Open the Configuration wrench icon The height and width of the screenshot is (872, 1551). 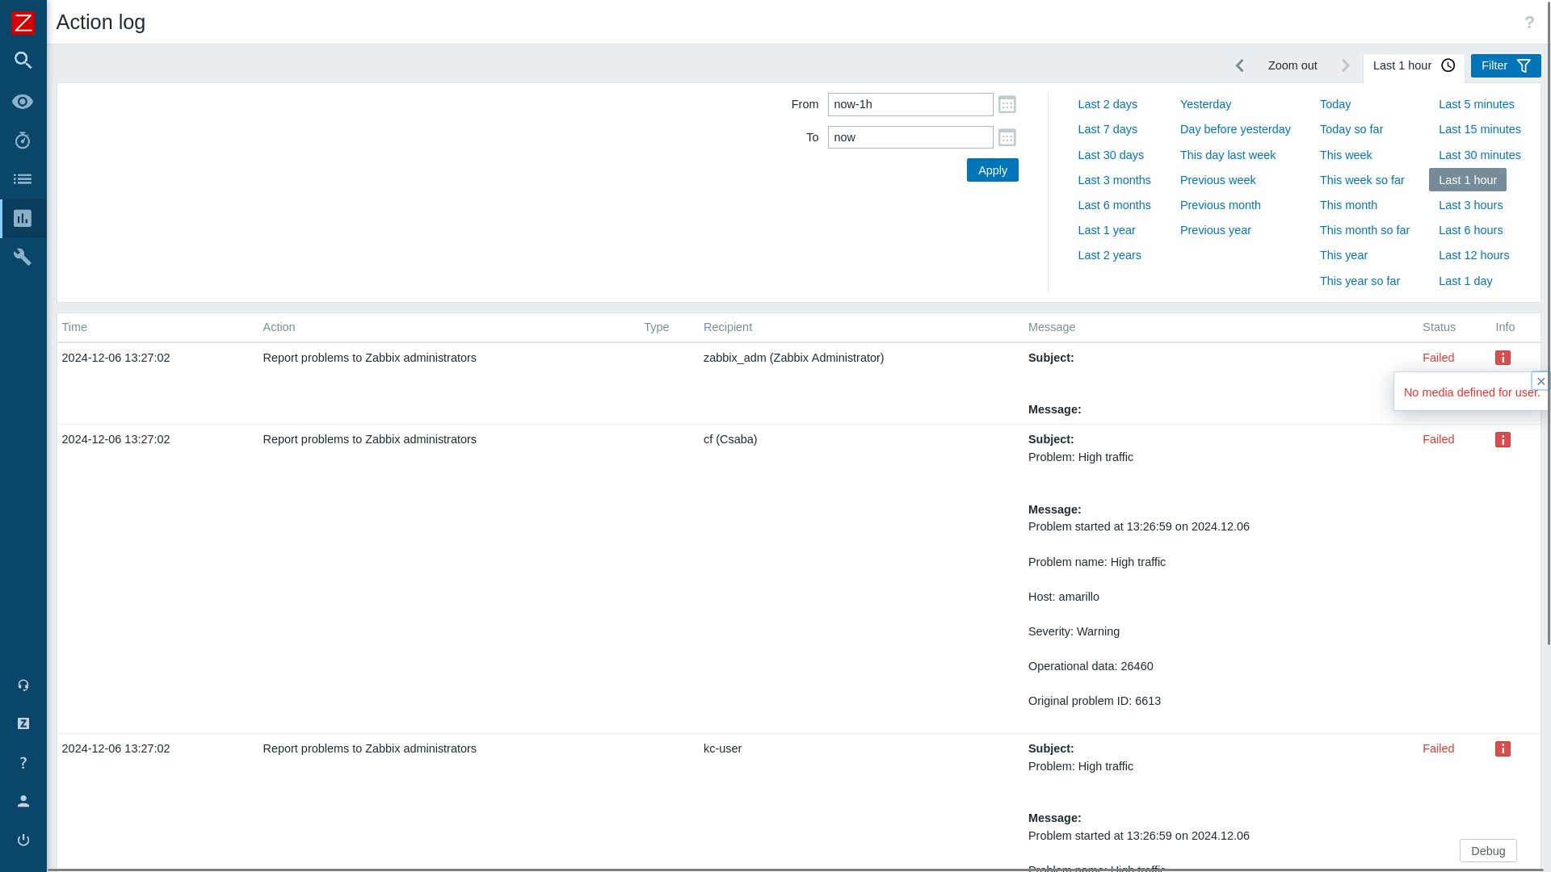click(23, 257)
